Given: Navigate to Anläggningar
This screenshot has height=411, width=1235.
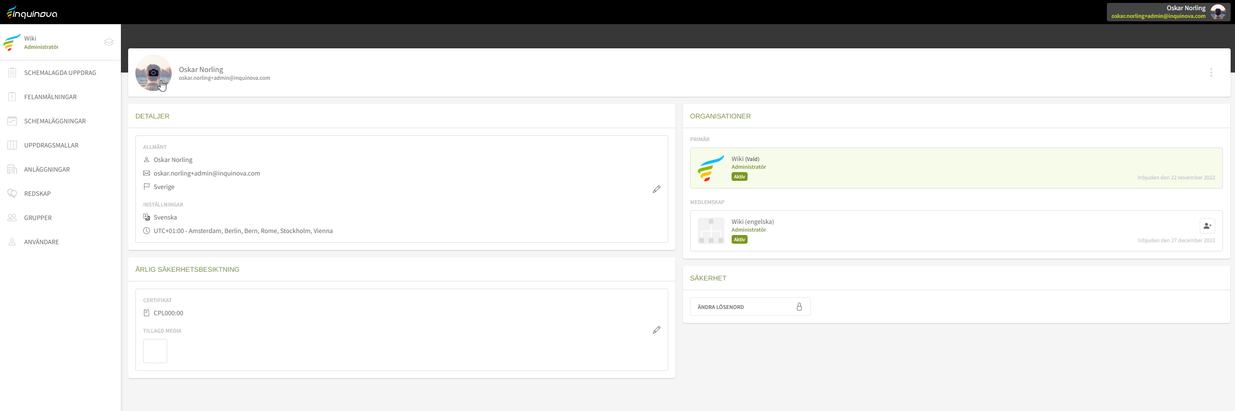Looking at the screenshot, I should (x=47, y=169).
